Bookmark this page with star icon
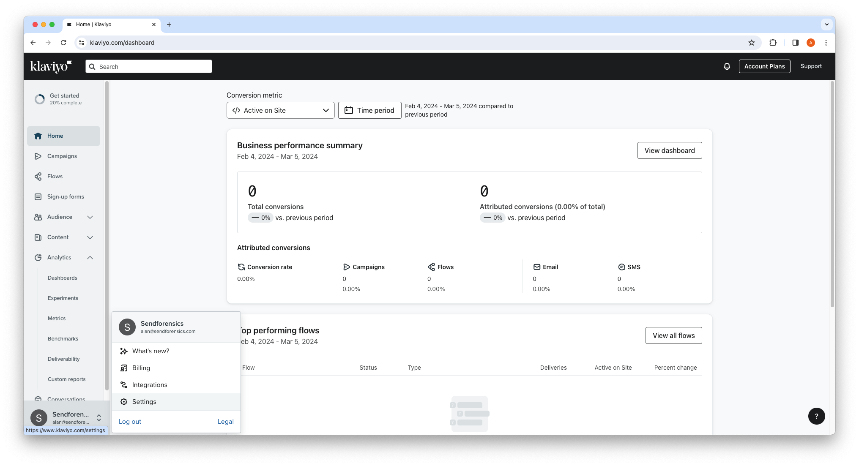The height and width of the screenshot is (466, 859). [x=751, y=43]
